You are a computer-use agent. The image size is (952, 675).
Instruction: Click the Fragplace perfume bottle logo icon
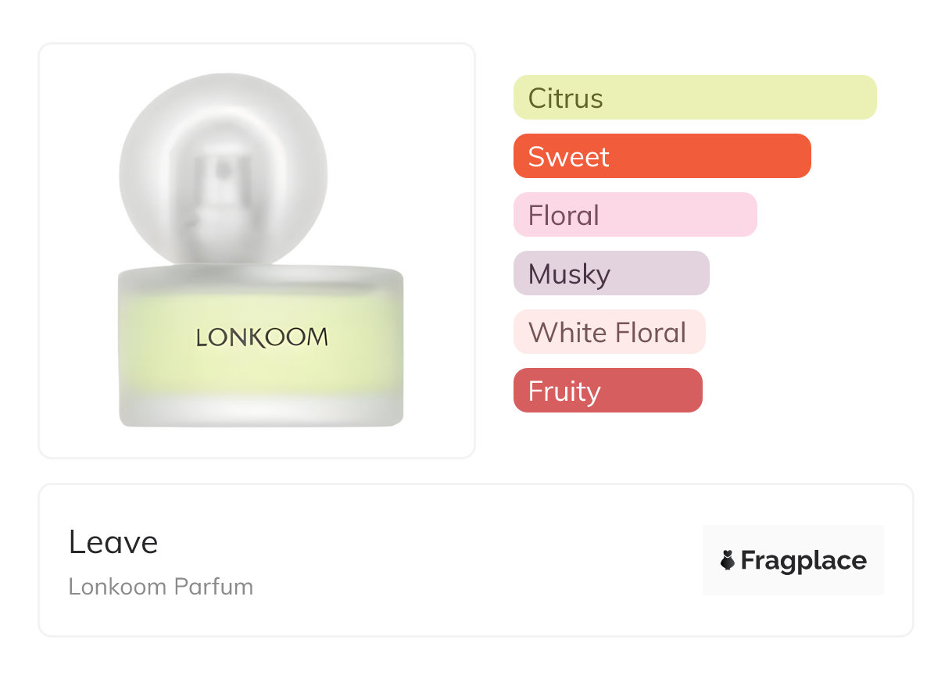(x=728, y=560)
